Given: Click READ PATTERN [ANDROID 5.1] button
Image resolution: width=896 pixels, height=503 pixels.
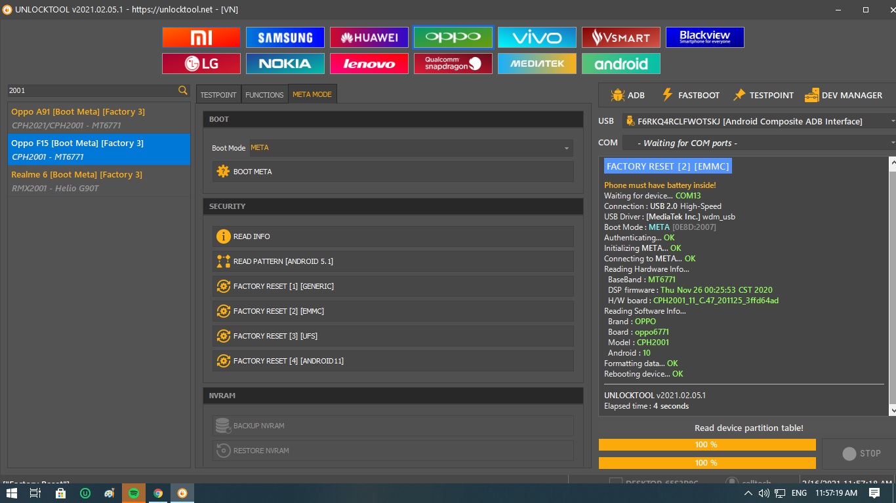Looking at the screenshot, I should pyautogui.click(x=393, y=261).
